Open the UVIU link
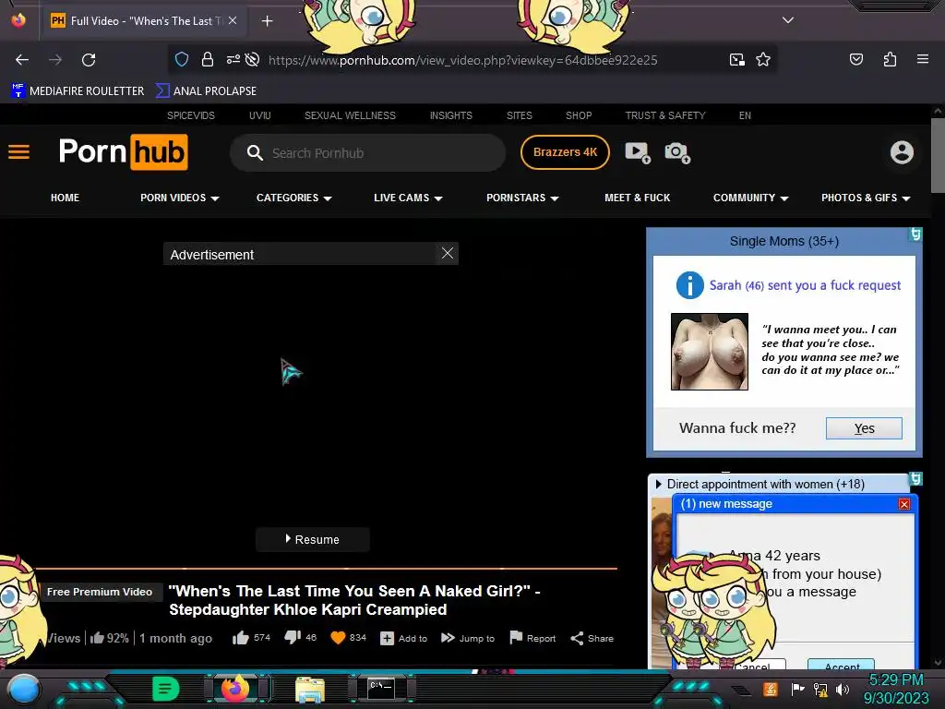 pos(259,115)
